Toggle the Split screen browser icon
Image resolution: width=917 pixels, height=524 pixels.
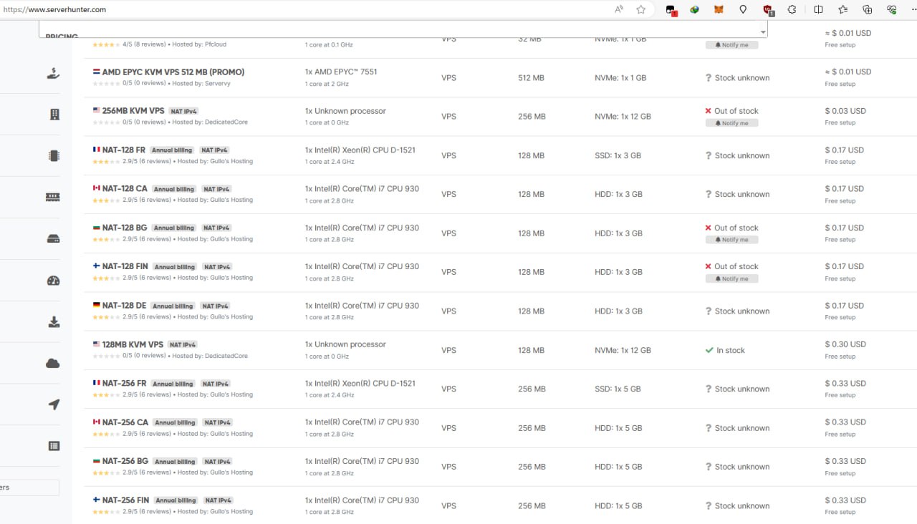tap(818, 9)
